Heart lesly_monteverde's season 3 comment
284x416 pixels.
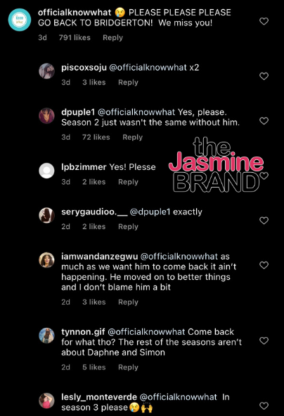point(264,405)
